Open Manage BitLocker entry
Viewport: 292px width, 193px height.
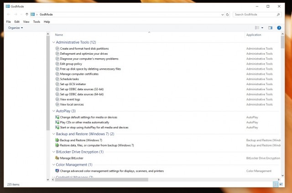coord(72,157)
